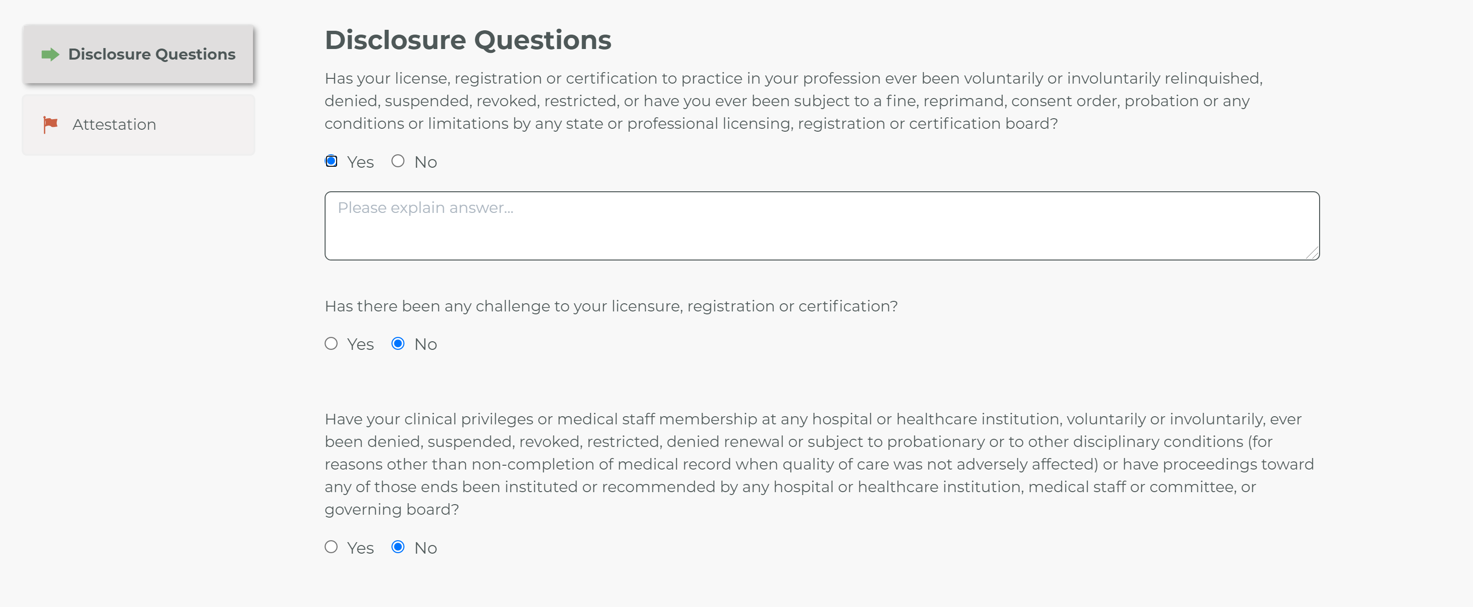Choose No radio for licensure challenge question
1473x607 pixels.
click(x=398, y=344)
